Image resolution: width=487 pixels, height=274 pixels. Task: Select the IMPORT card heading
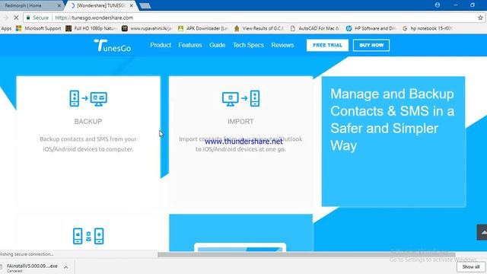(240, 122)
